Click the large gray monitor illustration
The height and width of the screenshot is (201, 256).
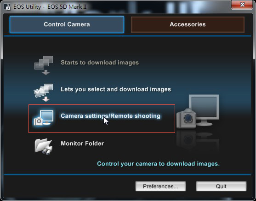204,110
